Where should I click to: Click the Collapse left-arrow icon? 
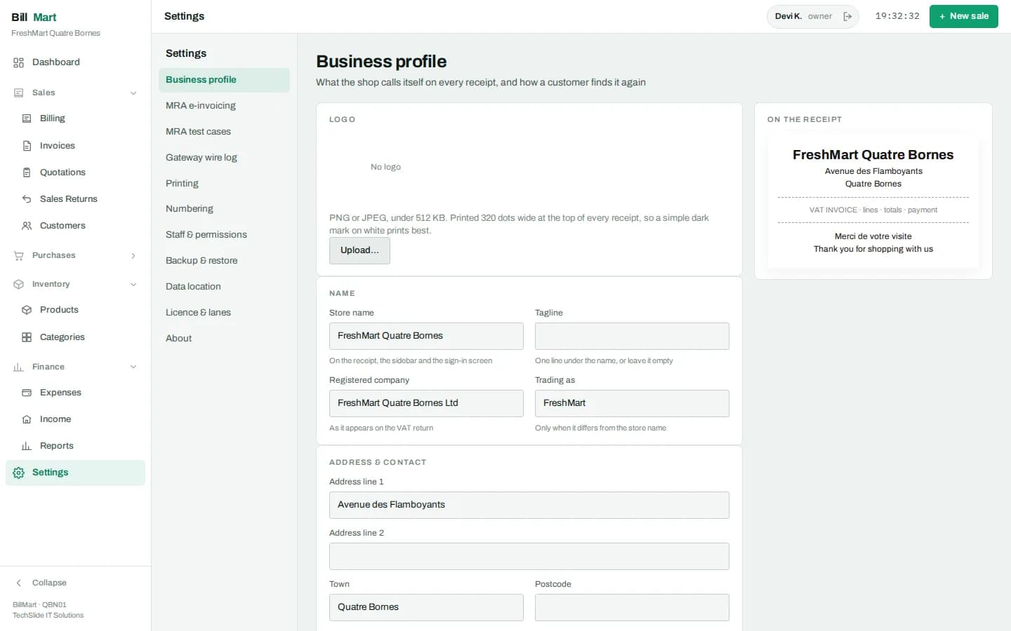coord(19,583)
